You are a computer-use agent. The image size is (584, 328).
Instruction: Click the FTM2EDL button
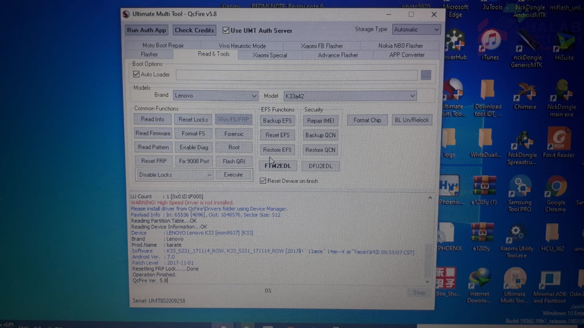pos(278,166)
